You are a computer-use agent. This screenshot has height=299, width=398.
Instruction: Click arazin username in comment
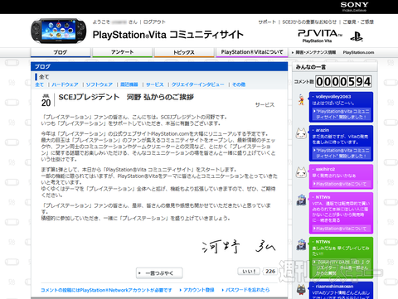pyautogui.click(x=323, y=130)
